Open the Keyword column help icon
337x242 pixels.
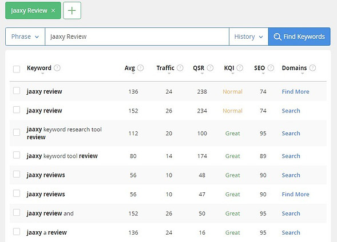[x=57, y=68]
